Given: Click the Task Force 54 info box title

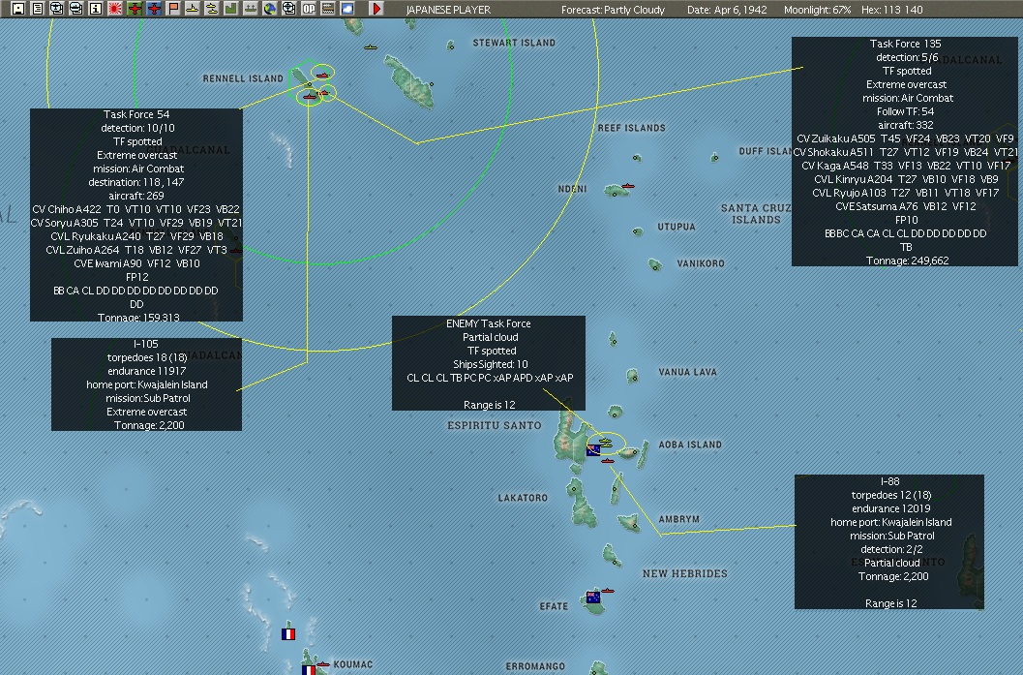Looking at the screenshot, I should tap(136, 114).
